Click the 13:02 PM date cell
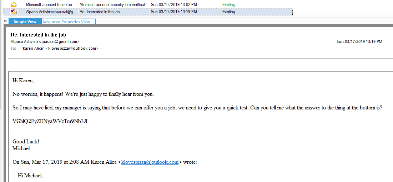The height and width of the screenshot is (182, 393). pyautogui.click(x=174, y=5)
